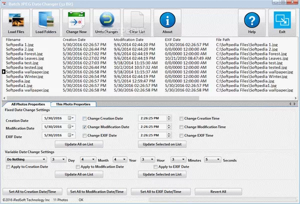
Task: Open the About info icon
Action: tap(167, 22)
